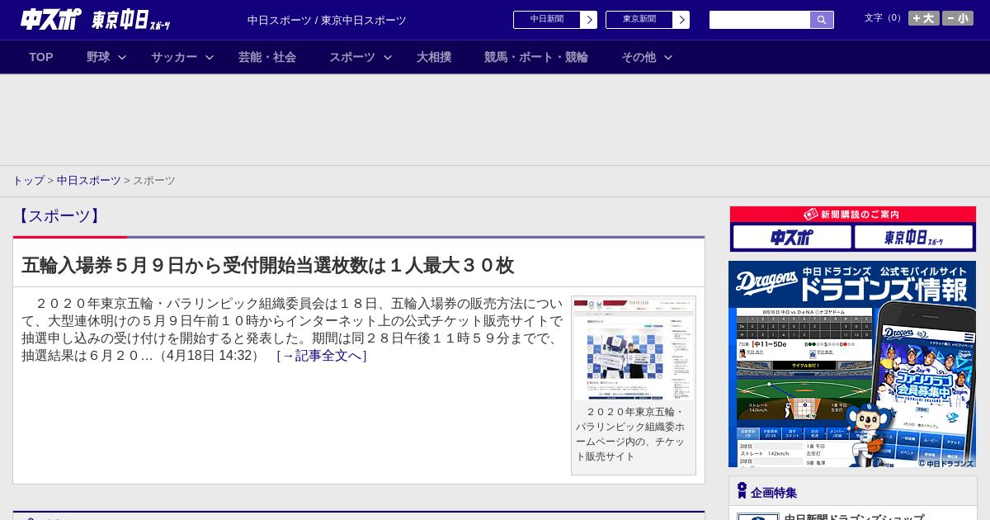This screenshot has width=990, height=520.
Task: Expand the スポーツ dropdown chevron
Action: pyautogui.click(x=388, y=57)
